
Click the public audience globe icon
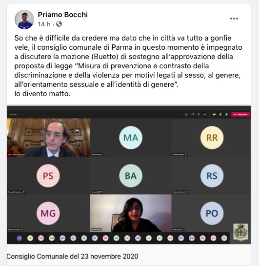coord(59,24)
